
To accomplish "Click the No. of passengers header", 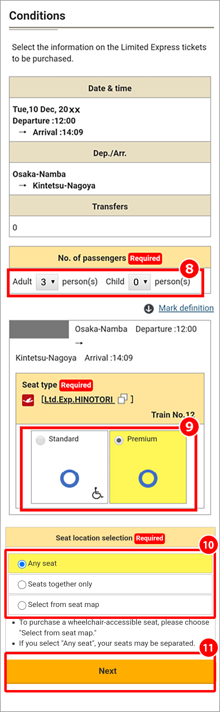I will [x=110, y=258].
